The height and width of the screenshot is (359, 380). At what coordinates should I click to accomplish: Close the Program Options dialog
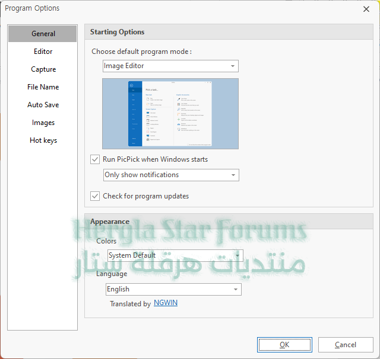[x=366, y=9]
